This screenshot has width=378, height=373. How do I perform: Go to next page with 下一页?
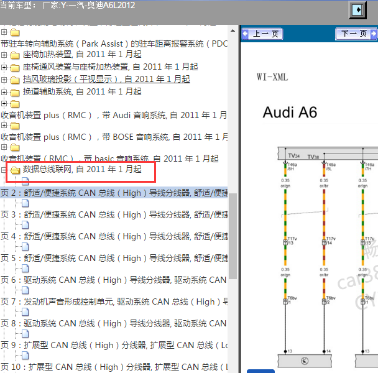(x=356, y=34)
